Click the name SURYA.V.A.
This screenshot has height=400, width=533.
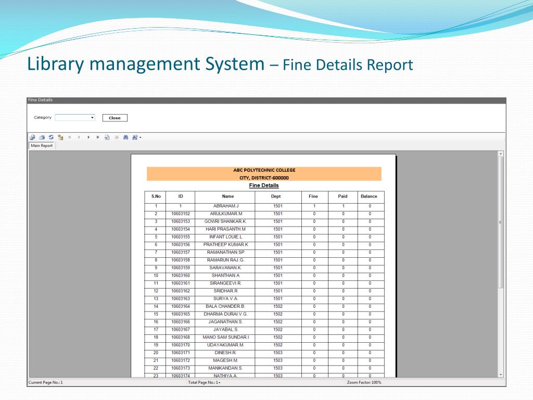tap(226, 298)
